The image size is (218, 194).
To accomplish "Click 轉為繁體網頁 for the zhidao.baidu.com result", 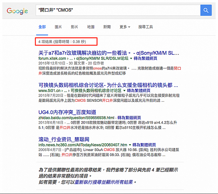I will coord(129,117).
